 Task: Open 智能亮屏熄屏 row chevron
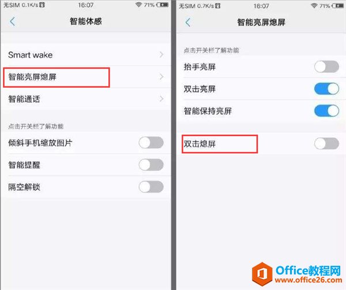[161, 77]
